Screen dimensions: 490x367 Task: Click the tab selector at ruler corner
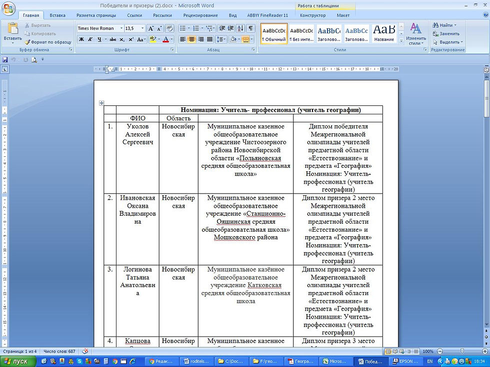[4, 69]
